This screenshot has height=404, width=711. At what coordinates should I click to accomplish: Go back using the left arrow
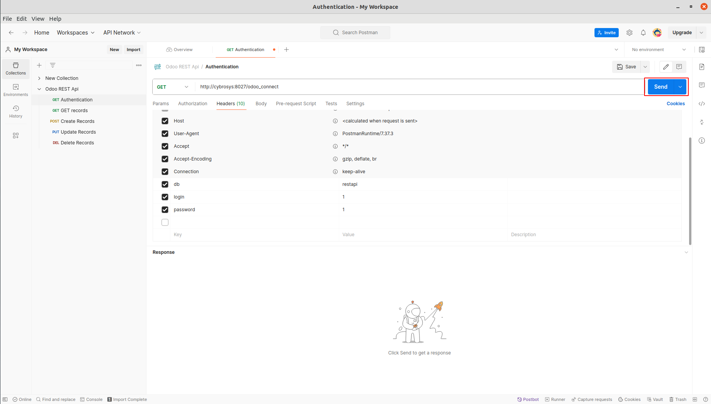(x=11, y=33)
